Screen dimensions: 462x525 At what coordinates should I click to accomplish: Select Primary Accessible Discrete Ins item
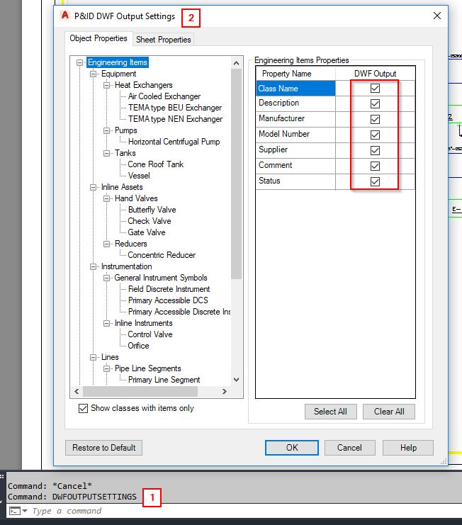point(179,312)
